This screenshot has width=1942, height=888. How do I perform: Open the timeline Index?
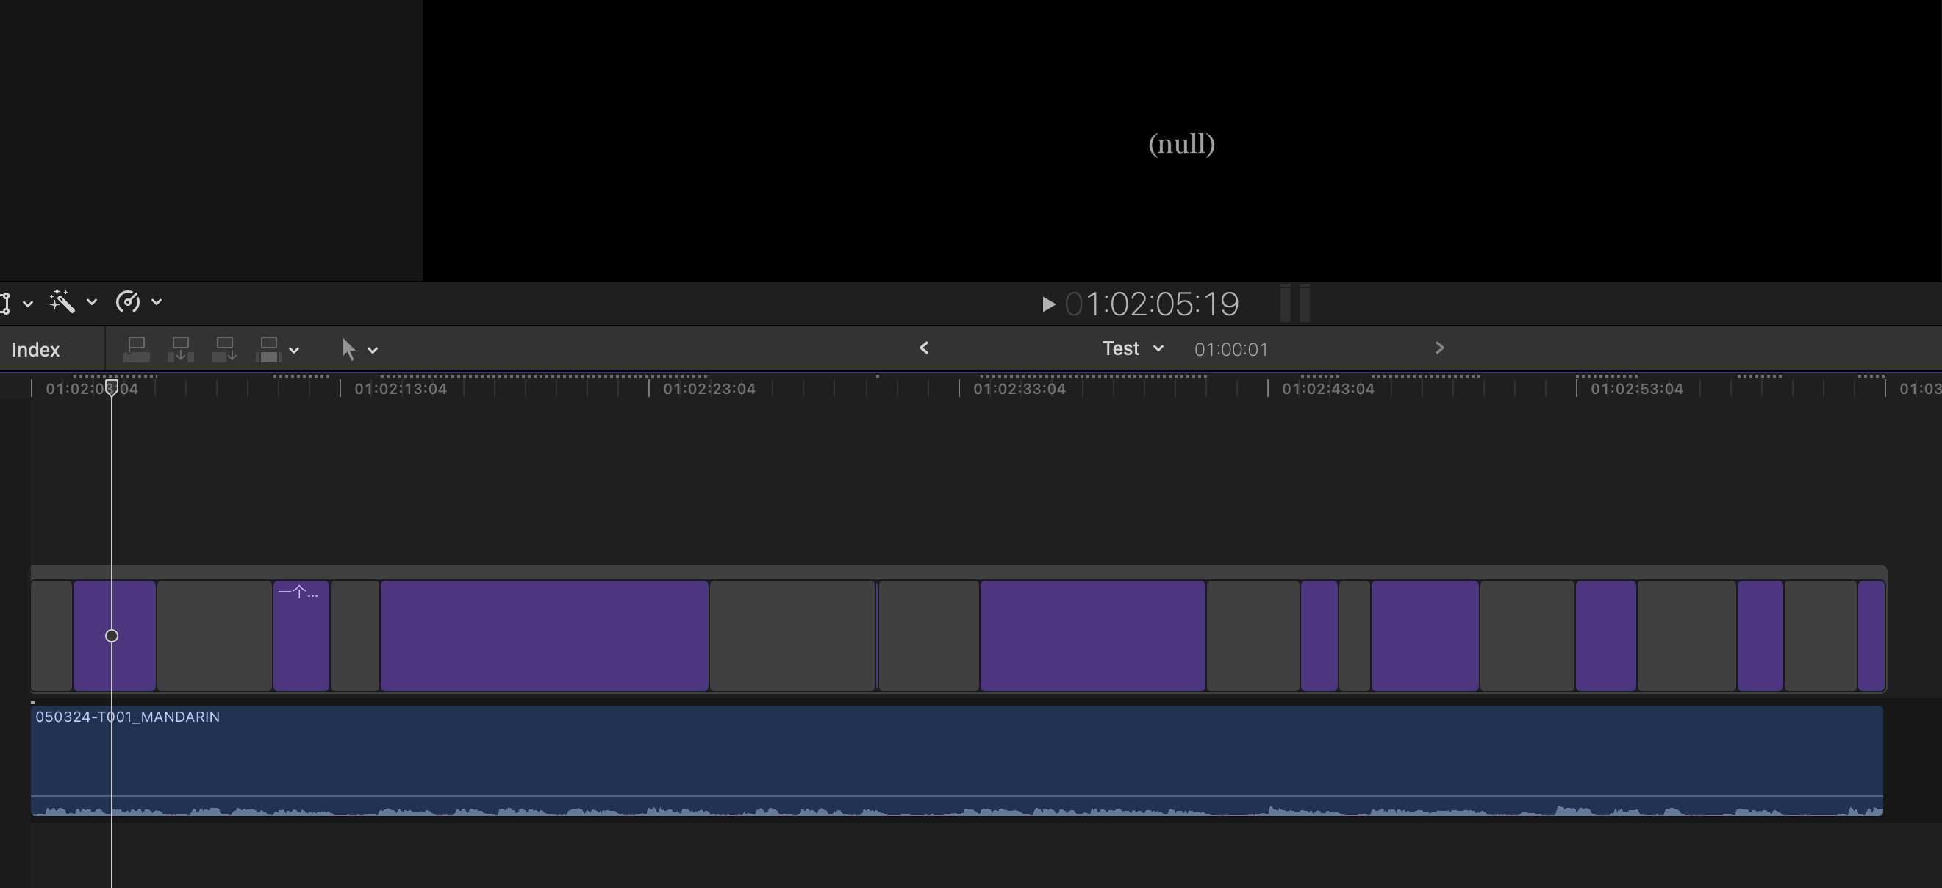35,350
